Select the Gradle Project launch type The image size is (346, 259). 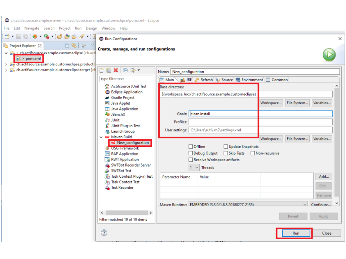[123, 97]
